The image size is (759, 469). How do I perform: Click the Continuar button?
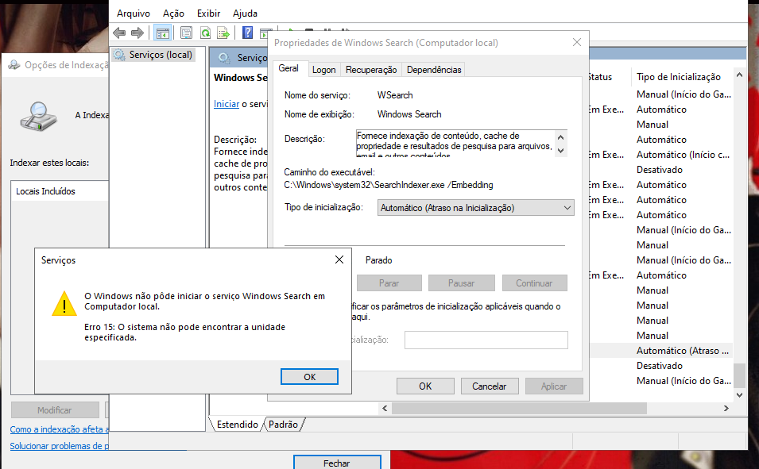point(534,283)
